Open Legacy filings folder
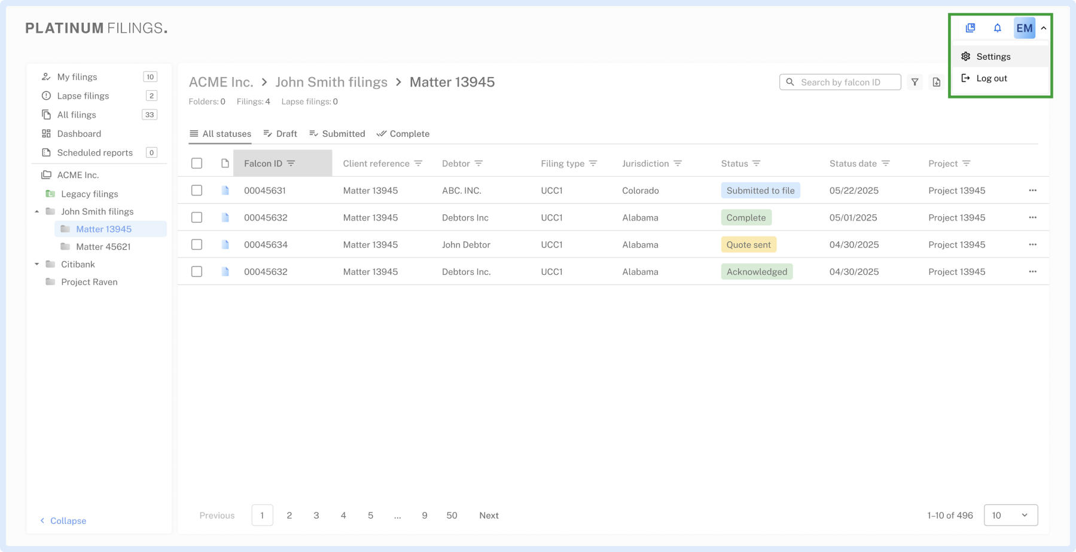Image resolution: width=1076 pixels, height=552 pixels. click(90, 194)
